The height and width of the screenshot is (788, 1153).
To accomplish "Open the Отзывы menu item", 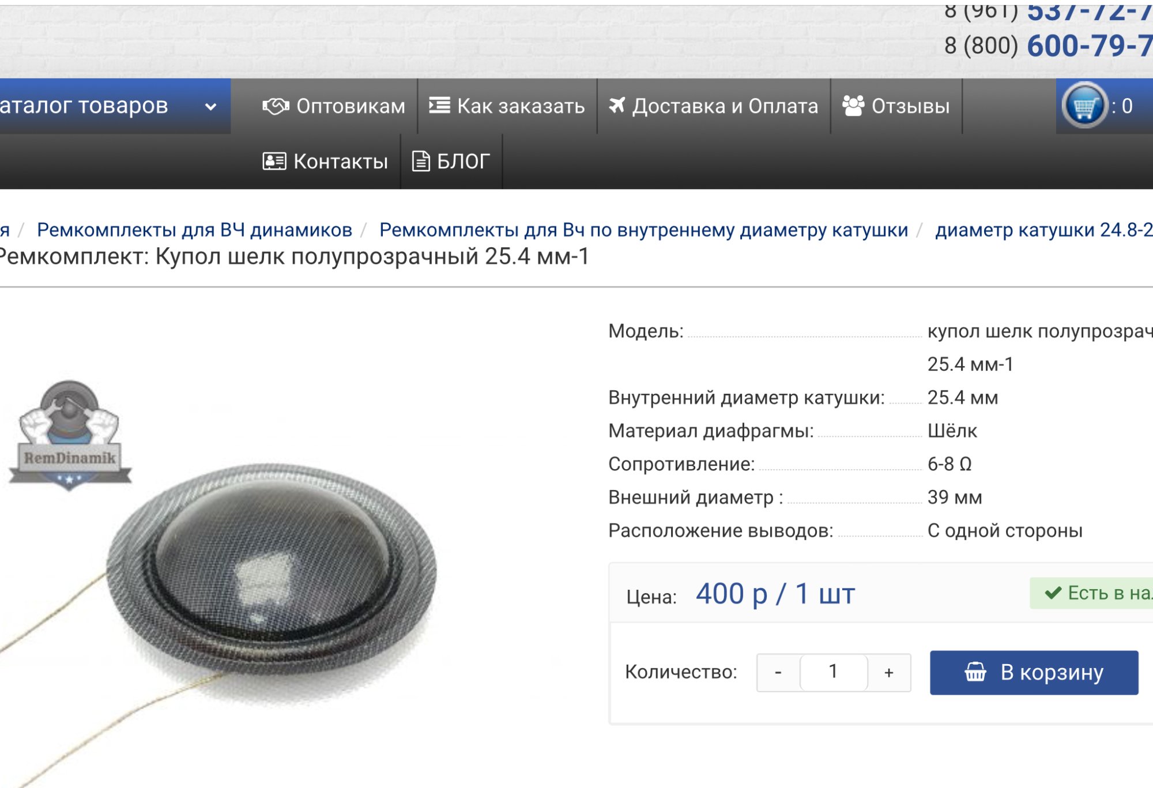I will (x=896, y=106).
